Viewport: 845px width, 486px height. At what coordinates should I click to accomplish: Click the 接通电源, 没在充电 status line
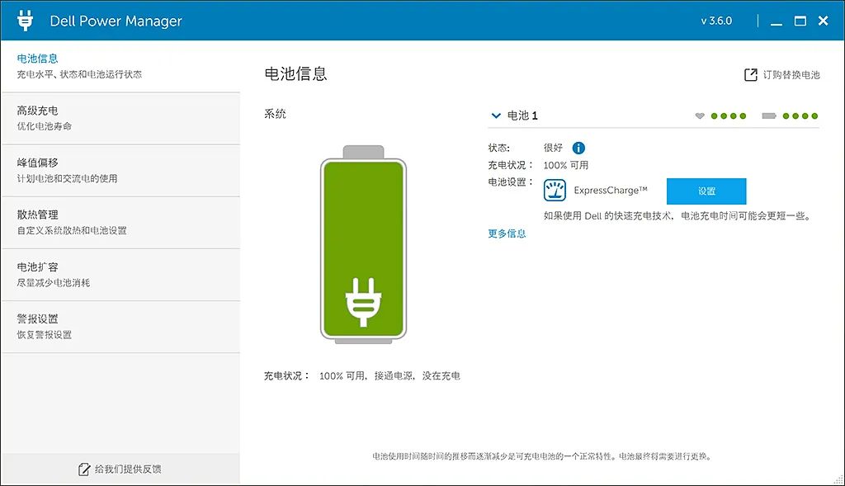click(417, 376)
